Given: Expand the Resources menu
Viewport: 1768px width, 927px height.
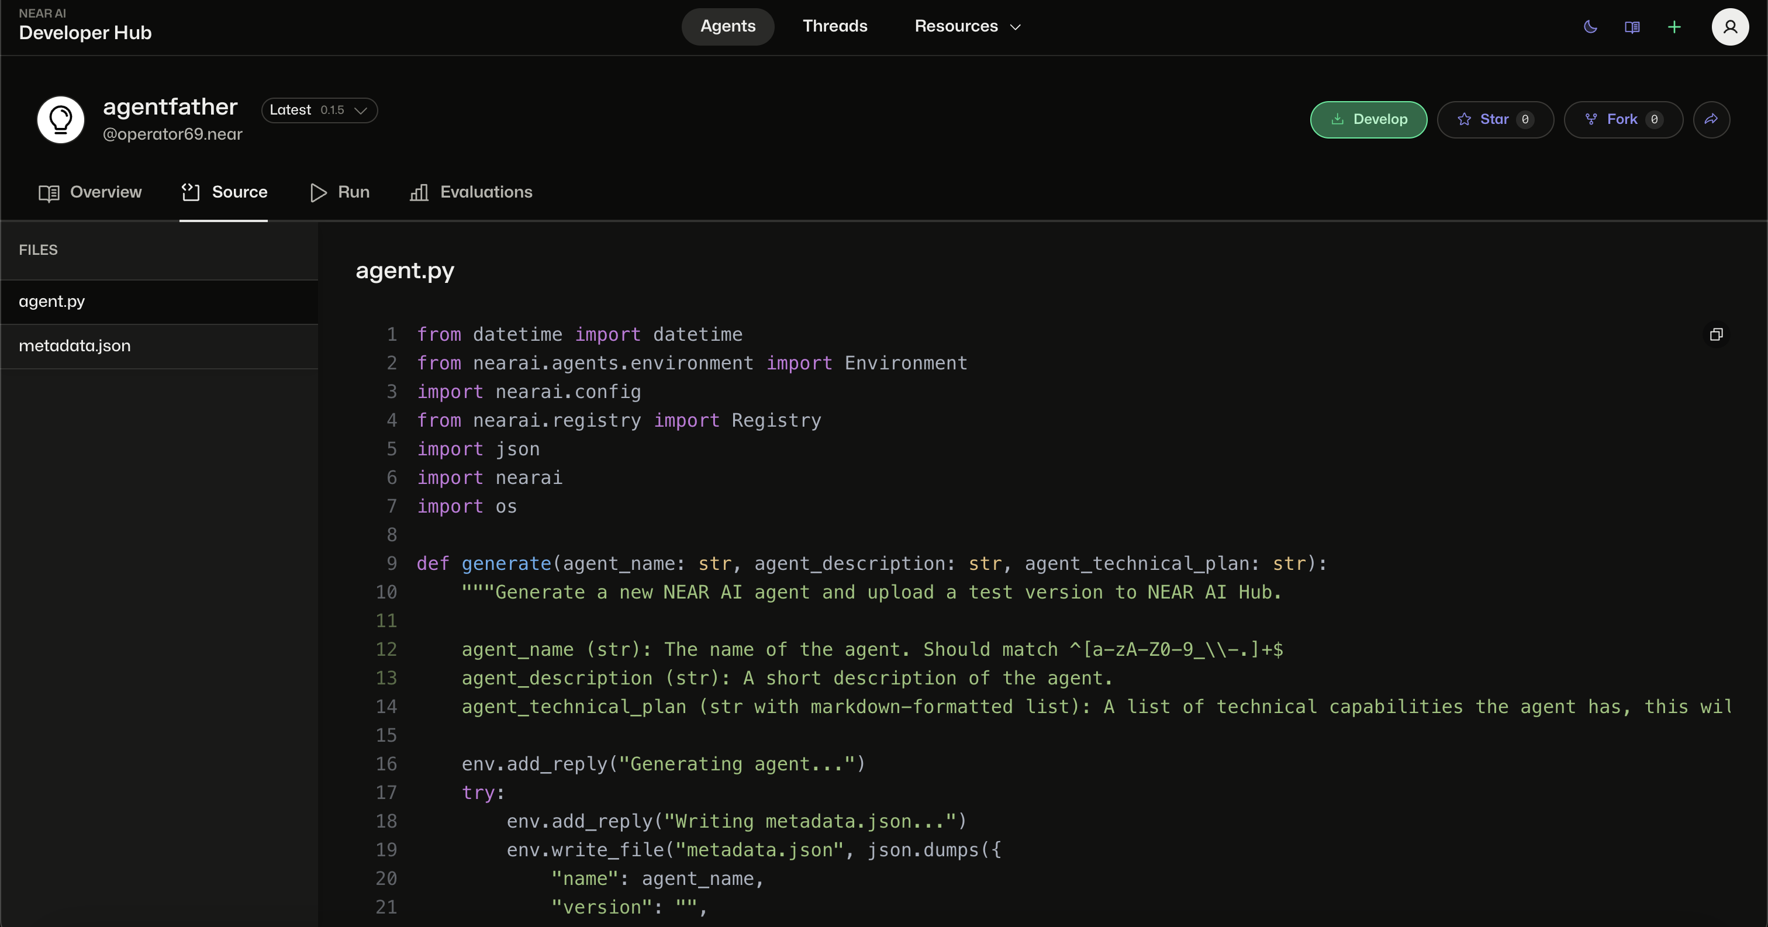Looking at the screenshot, I should click(967, 26).
